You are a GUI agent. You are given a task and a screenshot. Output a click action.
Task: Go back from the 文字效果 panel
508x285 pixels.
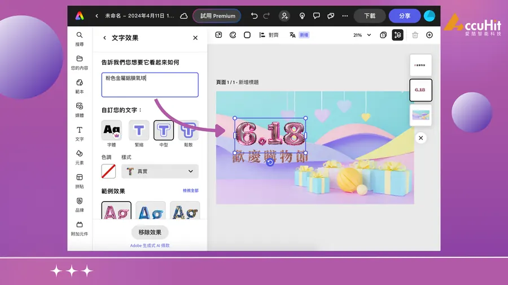click(x=104, y=38)
